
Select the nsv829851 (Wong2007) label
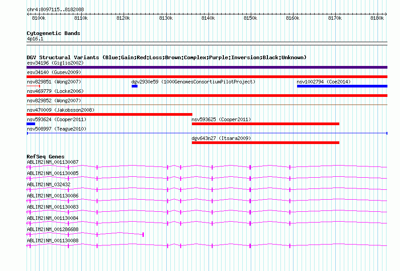pyautogui.click(x=54, y=82)
